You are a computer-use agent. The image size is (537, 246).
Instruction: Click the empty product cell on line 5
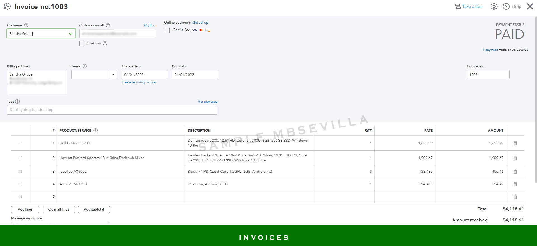pyautogui.click(x=121, y=197)
